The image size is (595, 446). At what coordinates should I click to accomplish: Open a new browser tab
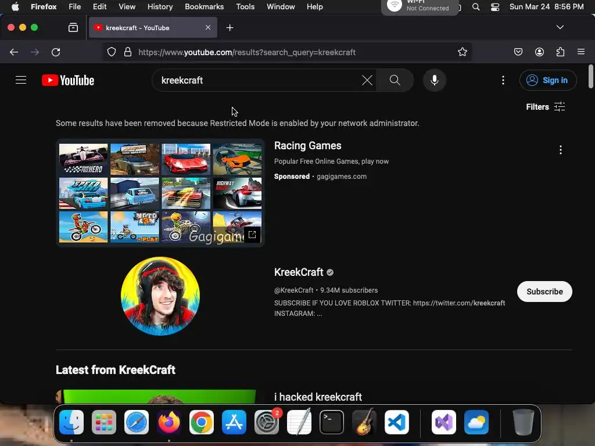(x=230, y=28)
